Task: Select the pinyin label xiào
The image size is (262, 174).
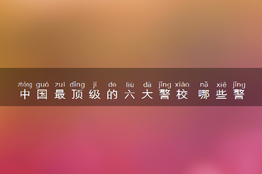Action: pos(182,85)
